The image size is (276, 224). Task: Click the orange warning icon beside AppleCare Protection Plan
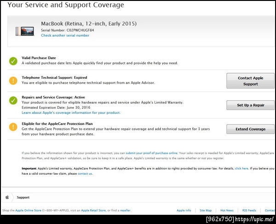[13, 127]
